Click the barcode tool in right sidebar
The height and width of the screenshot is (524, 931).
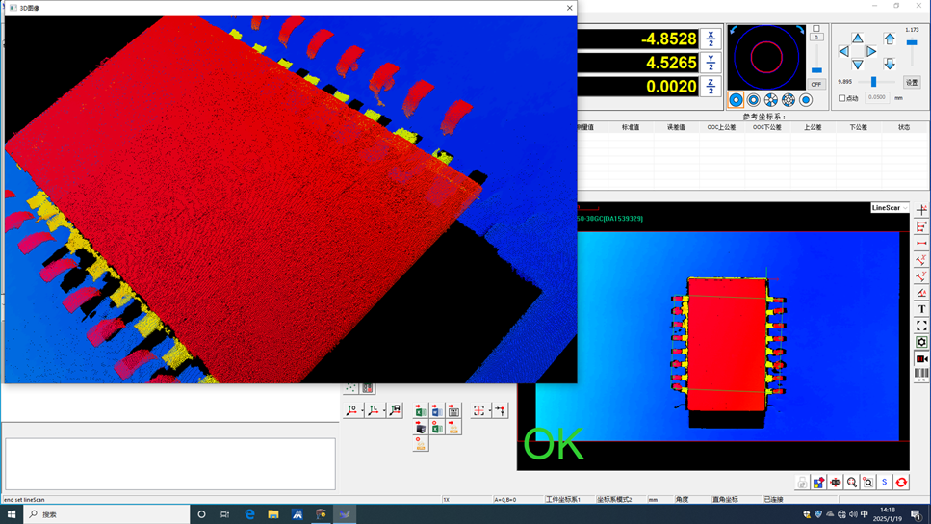click(x=921, y=374)
